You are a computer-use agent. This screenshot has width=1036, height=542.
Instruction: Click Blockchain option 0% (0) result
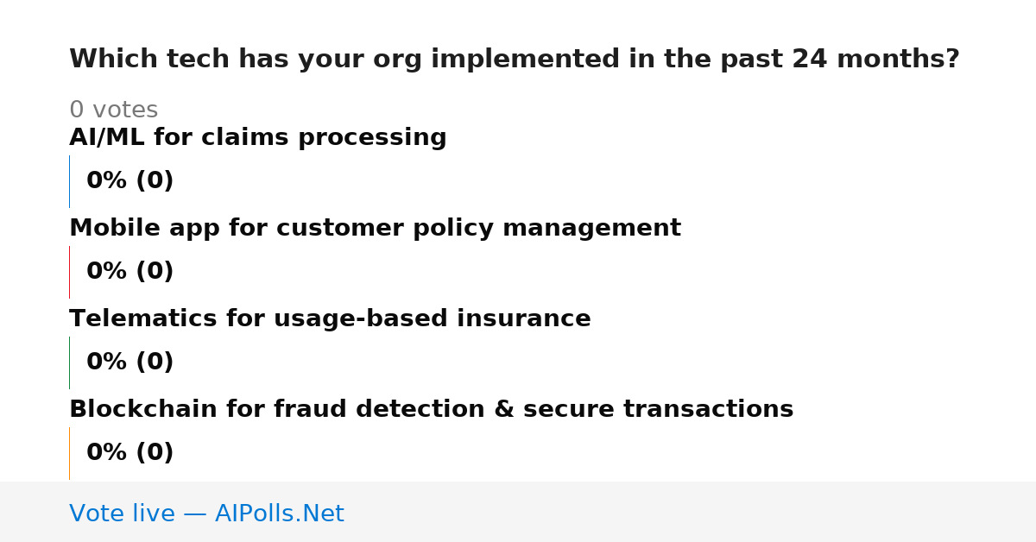(129, 453)
